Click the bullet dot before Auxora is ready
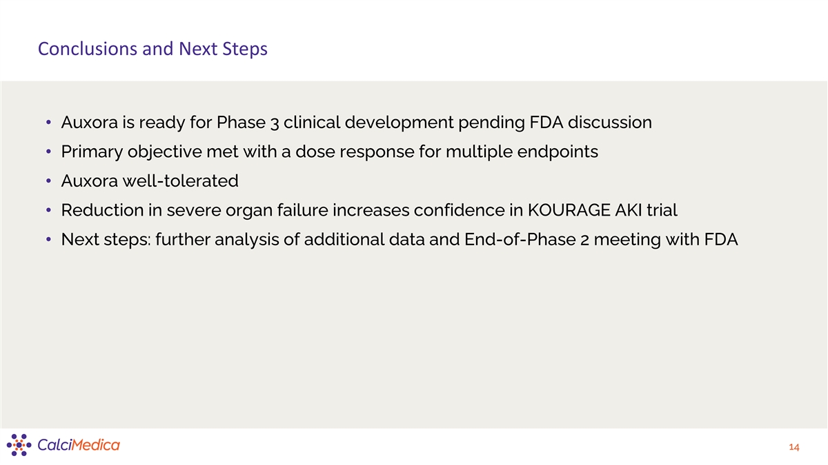 [50, 123]
